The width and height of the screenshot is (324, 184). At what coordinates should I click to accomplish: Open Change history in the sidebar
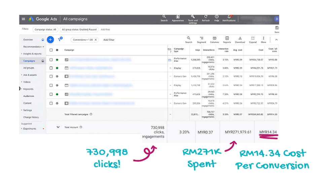[x=31, y=117]
